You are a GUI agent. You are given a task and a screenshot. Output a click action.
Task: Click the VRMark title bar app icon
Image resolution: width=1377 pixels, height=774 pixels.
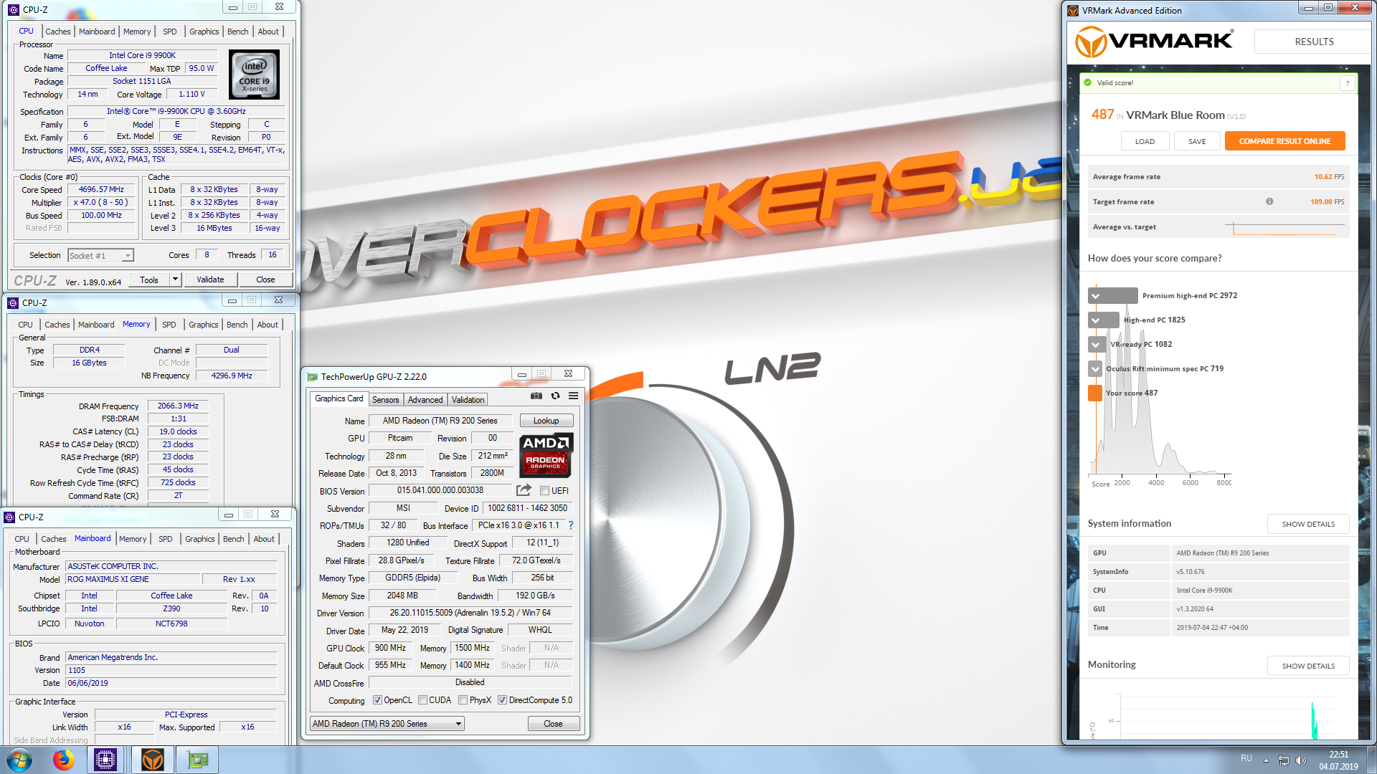[1073, 10]
